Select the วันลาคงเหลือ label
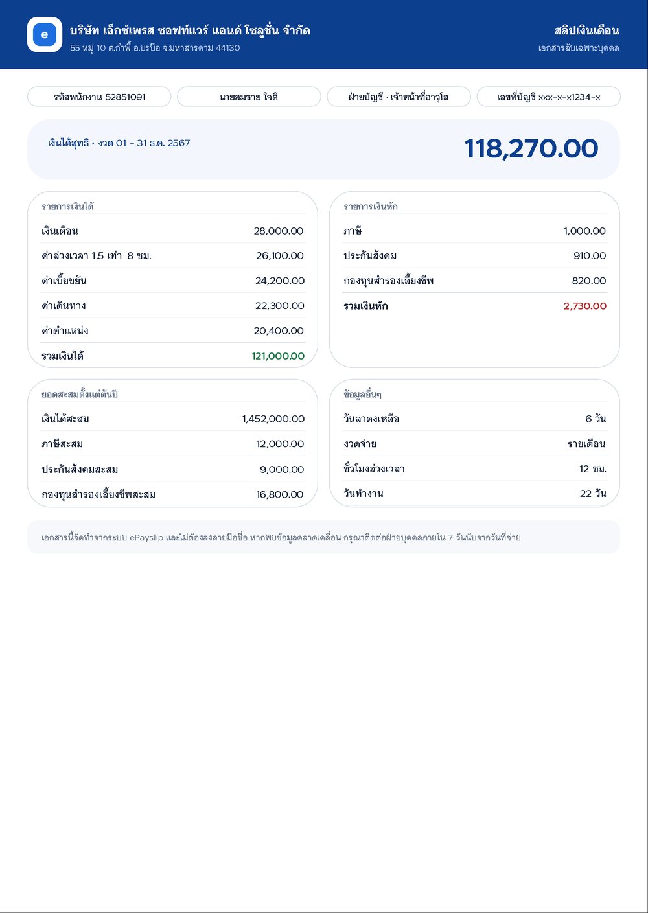Viewport: 648px width, 913px height. click(x=371, y=419)
